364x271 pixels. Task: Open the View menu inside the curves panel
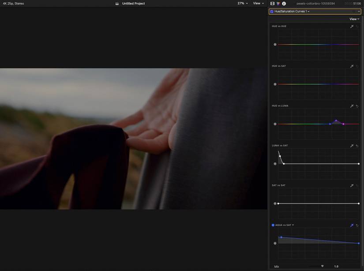[x=353, y=19]
